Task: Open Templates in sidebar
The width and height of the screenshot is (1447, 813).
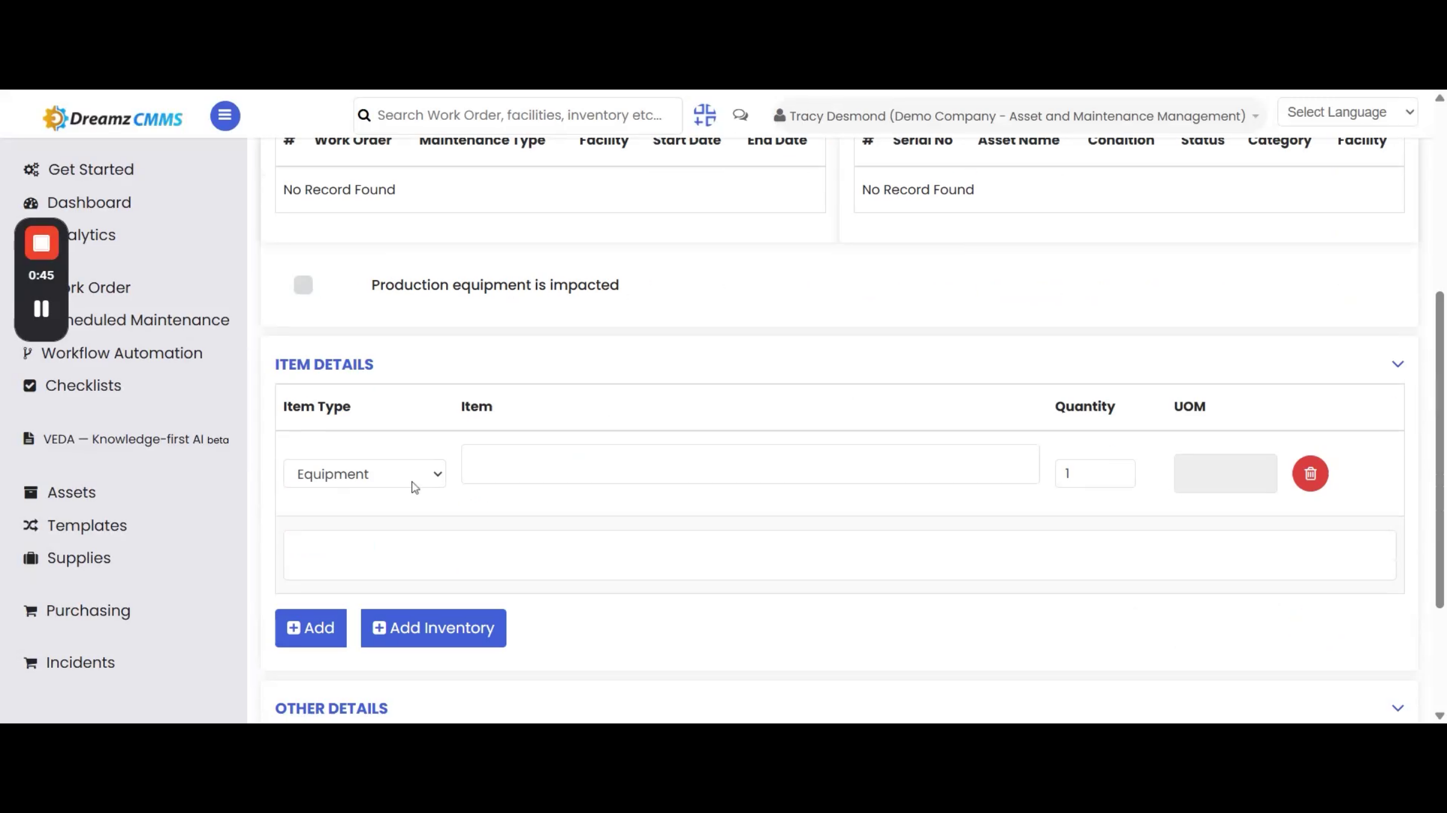Action: coord(87,526)
